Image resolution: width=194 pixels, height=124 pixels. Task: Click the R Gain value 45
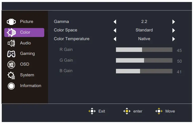point(179,51)
